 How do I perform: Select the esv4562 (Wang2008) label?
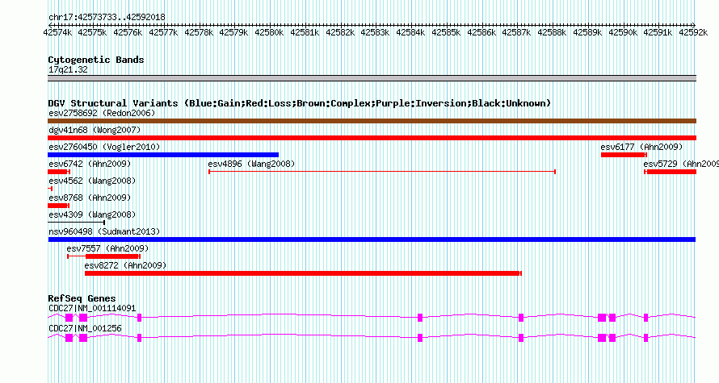[x=92, y=181]
